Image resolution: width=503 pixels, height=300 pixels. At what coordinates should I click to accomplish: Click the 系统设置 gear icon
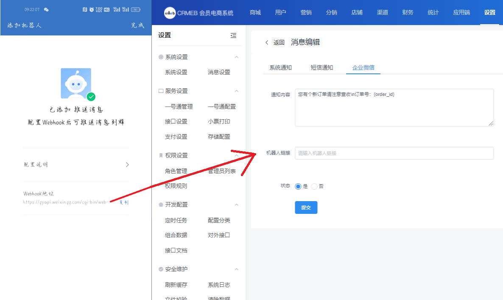(161, 57)
